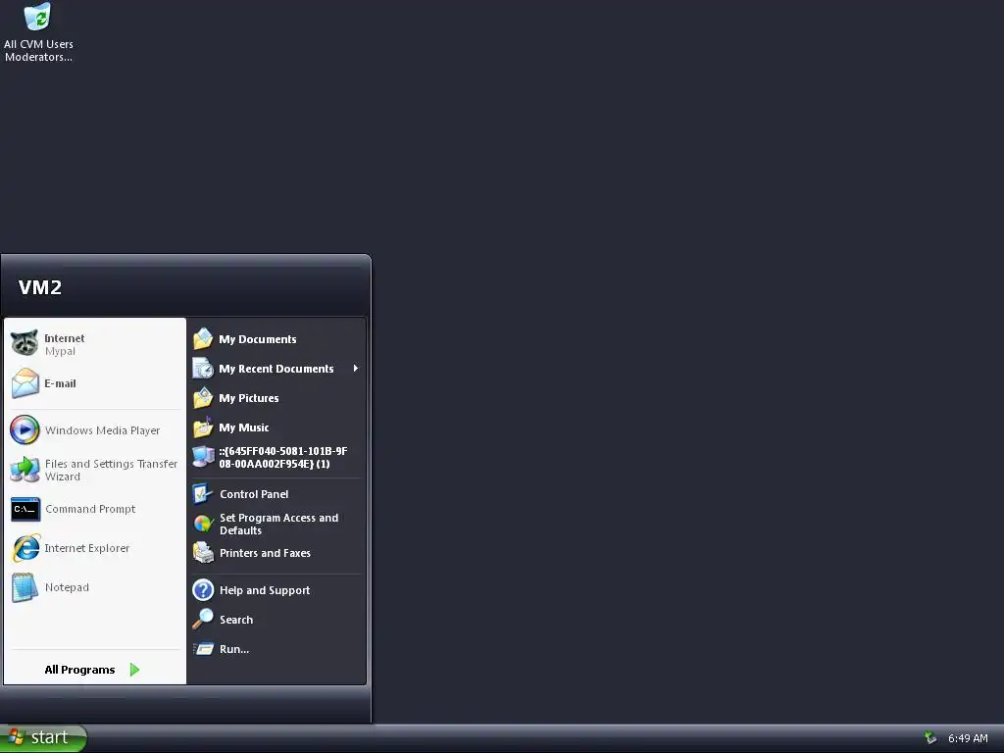Click the All Programs label
This screenshot has width=1004, height=753.
(79, 670)
